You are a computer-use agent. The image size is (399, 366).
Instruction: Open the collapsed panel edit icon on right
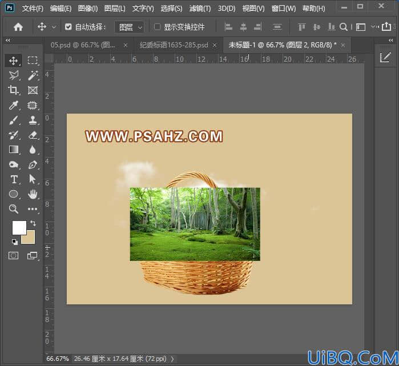(x=385, y=57)
